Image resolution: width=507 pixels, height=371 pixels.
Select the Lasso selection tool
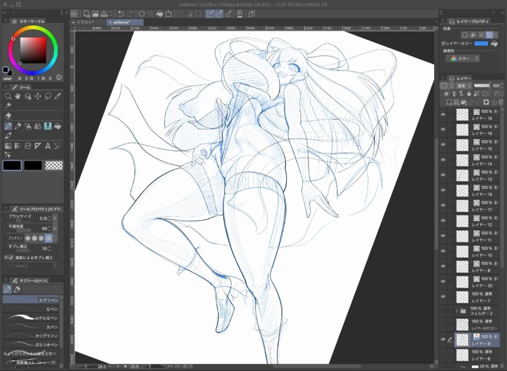[x=48, y=96]
